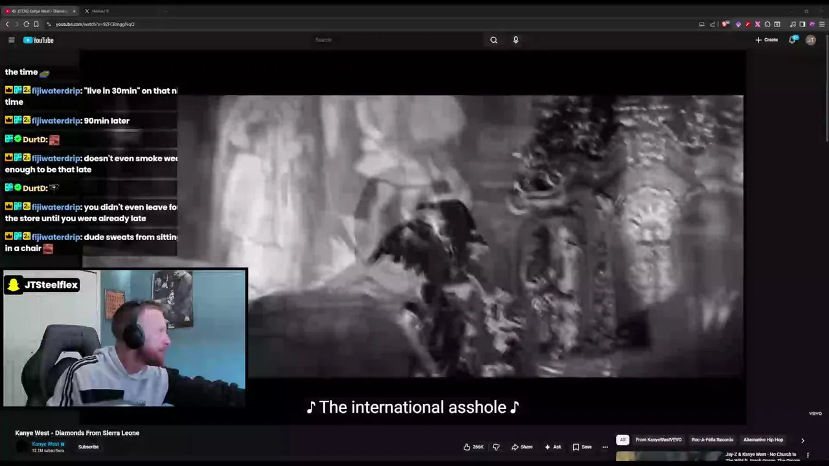The image size is (829, 466).
Task: Open the YouTube notifications bell
Action: [792, 40]
